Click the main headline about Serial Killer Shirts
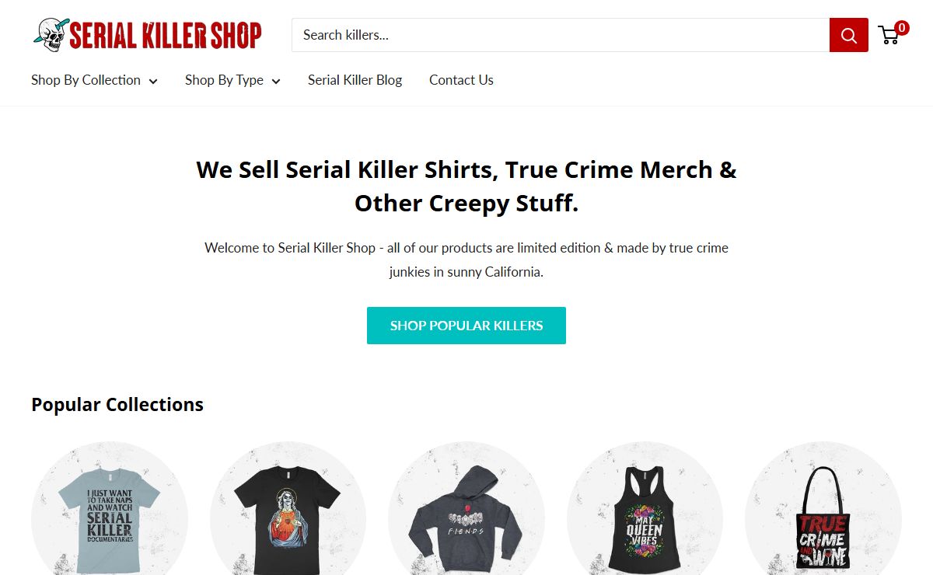 (466, 186)
